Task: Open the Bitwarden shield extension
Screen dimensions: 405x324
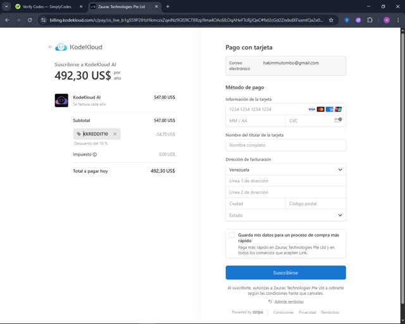Action: (x=347, y=20)
